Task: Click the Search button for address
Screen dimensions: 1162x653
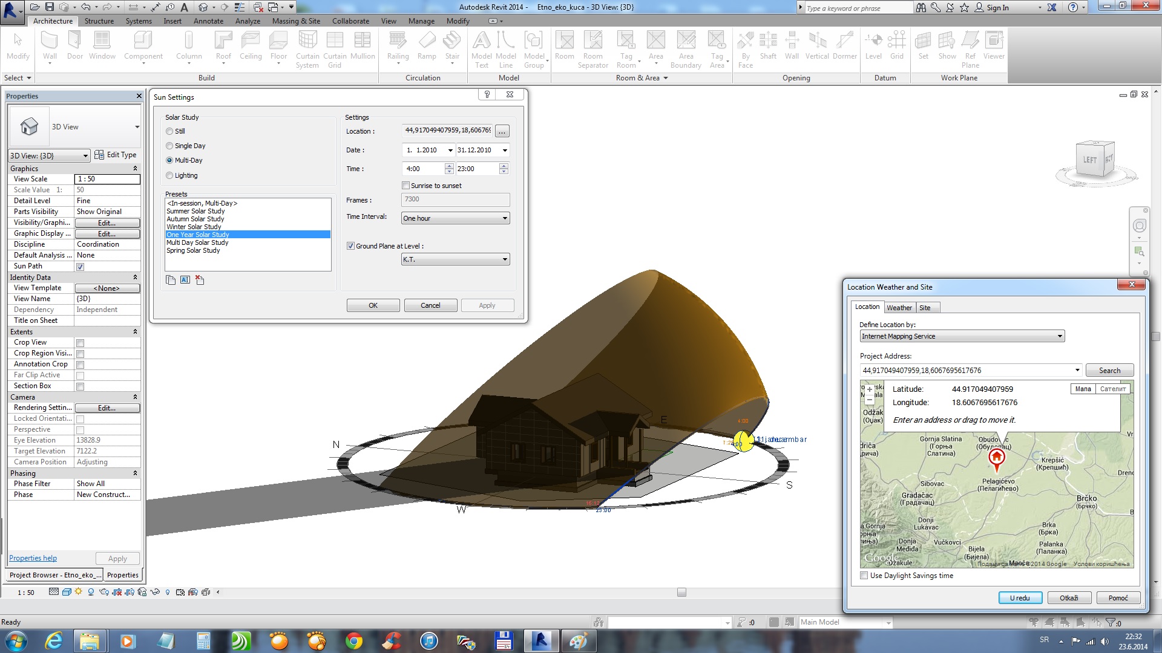Action: point(1109,371)
